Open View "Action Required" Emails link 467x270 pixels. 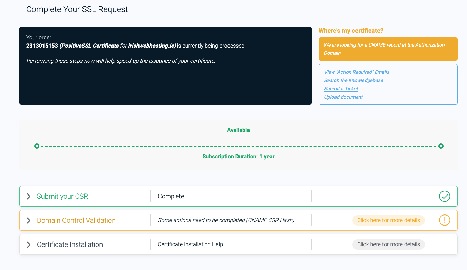tap(357, 72)
